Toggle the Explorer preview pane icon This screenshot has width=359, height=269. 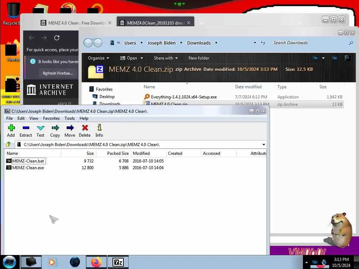pyautogui.click(x=335, y=58)
